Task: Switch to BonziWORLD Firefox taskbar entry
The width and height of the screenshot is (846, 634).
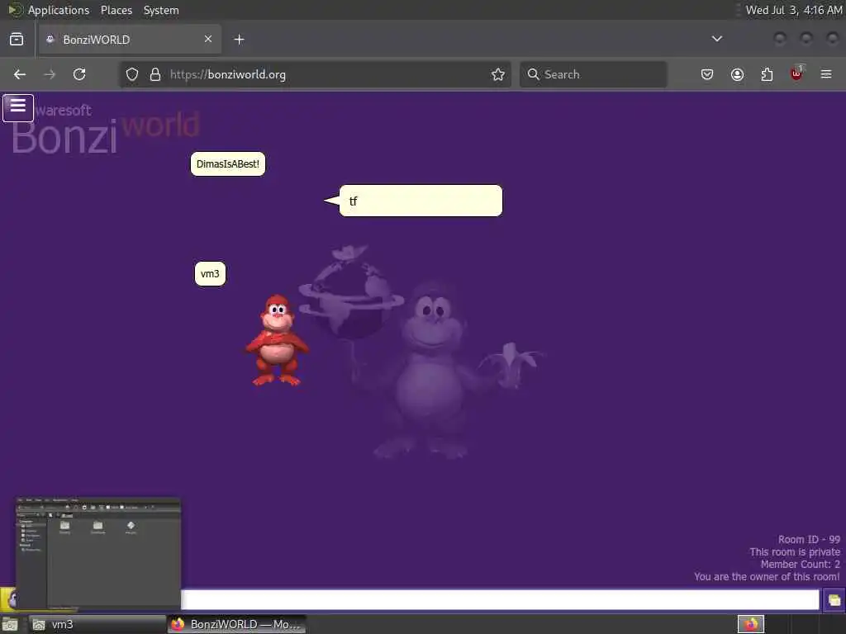Action: tap(237, 624)
